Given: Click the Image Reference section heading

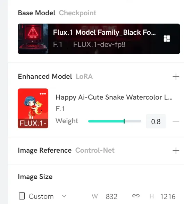Looking at the screenshot, I should tap(45, 151).
